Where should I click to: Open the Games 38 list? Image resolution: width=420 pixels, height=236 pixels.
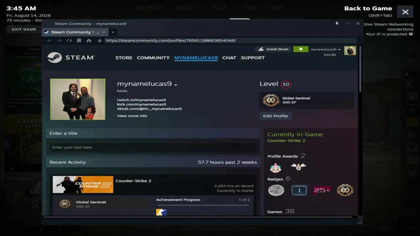281,211
